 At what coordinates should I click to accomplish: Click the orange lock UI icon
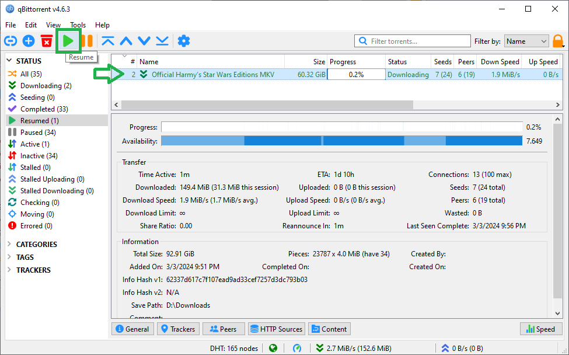coord(558,41)
